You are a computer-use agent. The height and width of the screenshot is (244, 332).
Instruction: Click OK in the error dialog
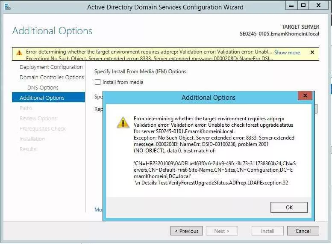(289, 207)
